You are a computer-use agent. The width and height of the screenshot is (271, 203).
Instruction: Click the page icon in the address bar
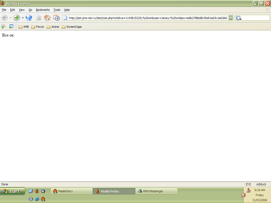point(65,18)
